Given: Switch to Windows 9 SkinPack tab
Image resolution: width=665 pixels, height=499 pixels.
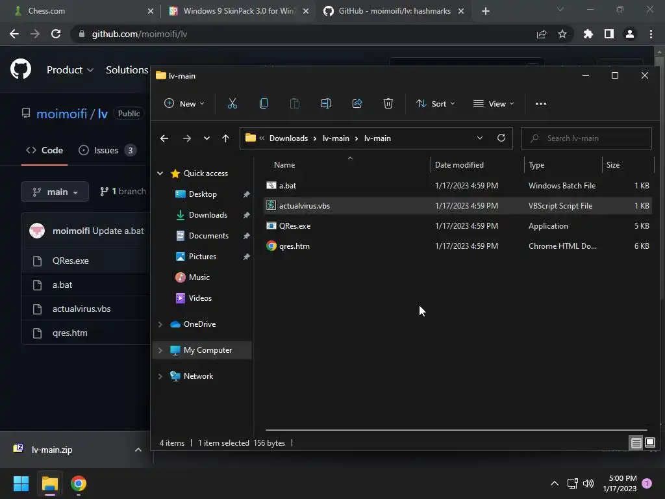Looking at the screenshot, I should pos(240,11).
